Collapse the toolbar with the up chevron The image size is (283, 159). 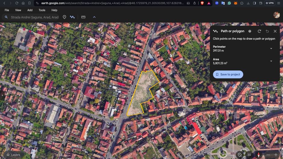point(94,17)
